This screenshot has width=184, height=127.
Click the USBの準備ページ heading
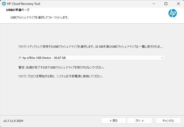tap(18, 10)
